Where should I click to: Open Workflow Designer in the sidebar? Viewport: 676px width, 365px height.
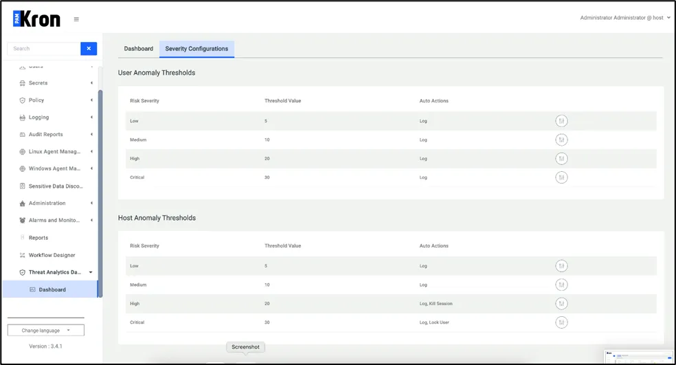pyautogui.click(x=52, y=255)
